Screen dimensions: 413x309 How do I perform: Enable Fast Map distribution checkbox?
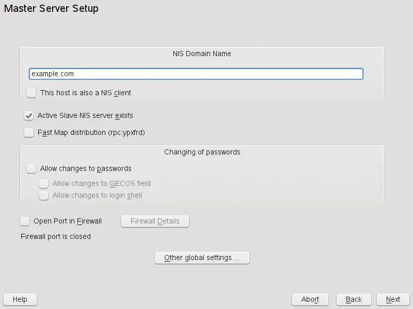point(29,132)
